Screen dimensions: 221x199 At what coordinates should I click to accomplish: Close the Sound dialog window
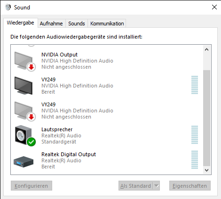point(214,7)
